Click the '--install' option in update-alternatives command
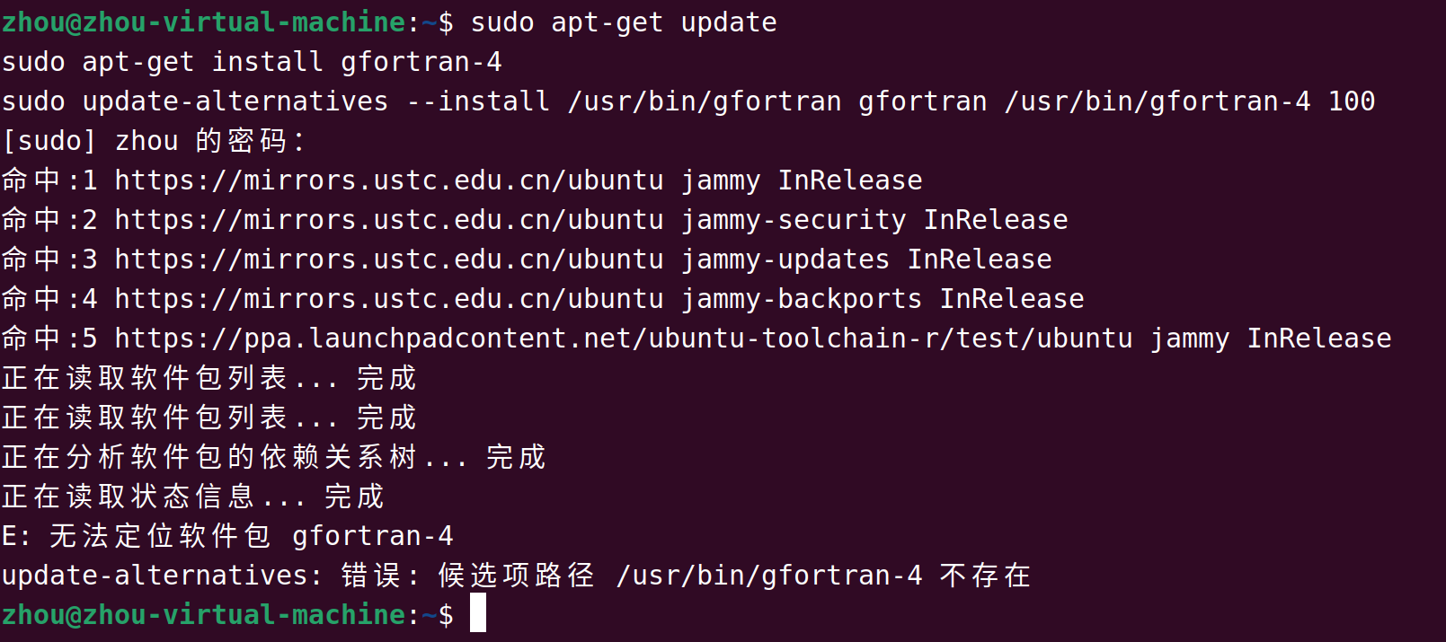 pyautogui.click(x=477, y=101)
